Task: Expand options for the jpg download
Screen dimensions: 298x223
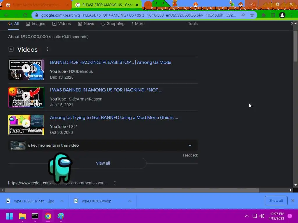Action: [x=62, y=201]
